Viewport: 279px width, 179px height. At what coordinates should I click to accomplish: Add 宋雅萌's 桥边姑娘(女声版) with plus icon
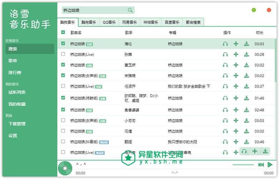[x=236, y=76]
